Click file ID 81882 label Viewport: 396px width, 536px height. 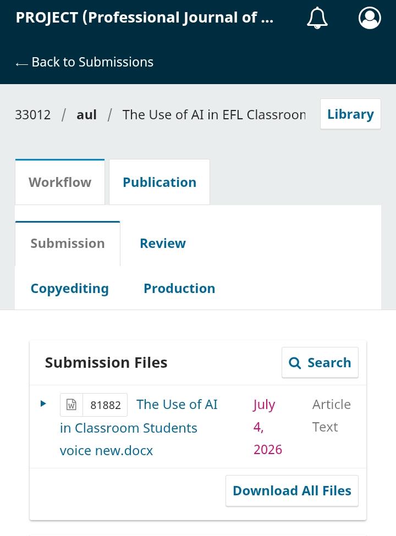106,405
